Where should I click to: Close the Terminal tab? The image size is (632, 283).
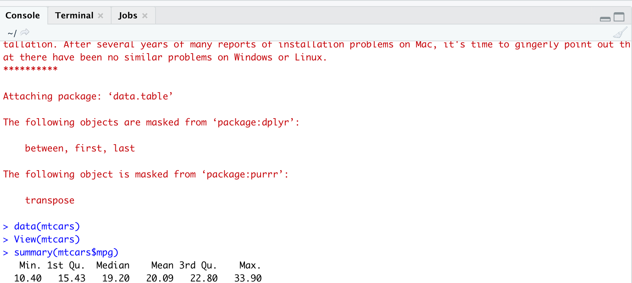(x=100, y=16)
